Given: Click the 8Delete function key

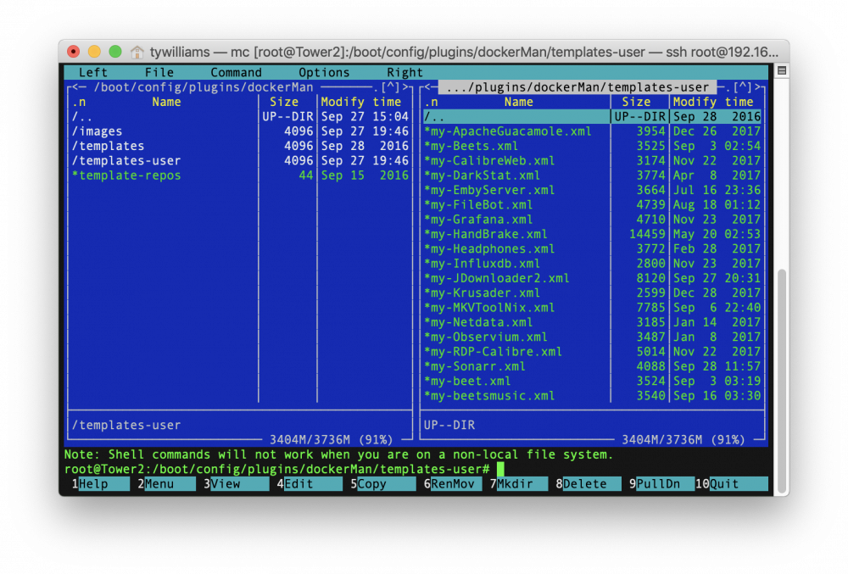Looking at the screenshot, I should pyautogui.click(x=589, y=484).
